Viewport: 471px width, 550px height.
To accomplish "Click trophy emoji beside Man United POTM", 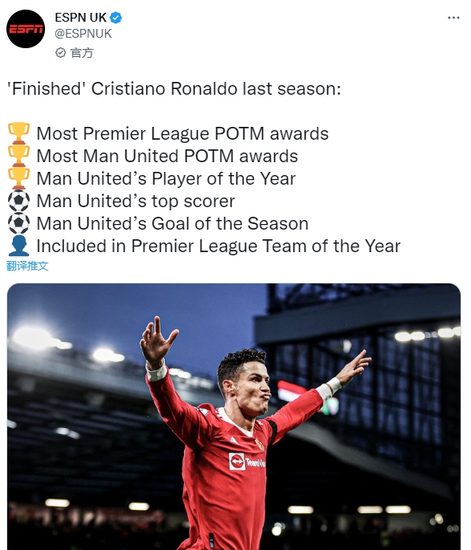I will pos(18,156).
